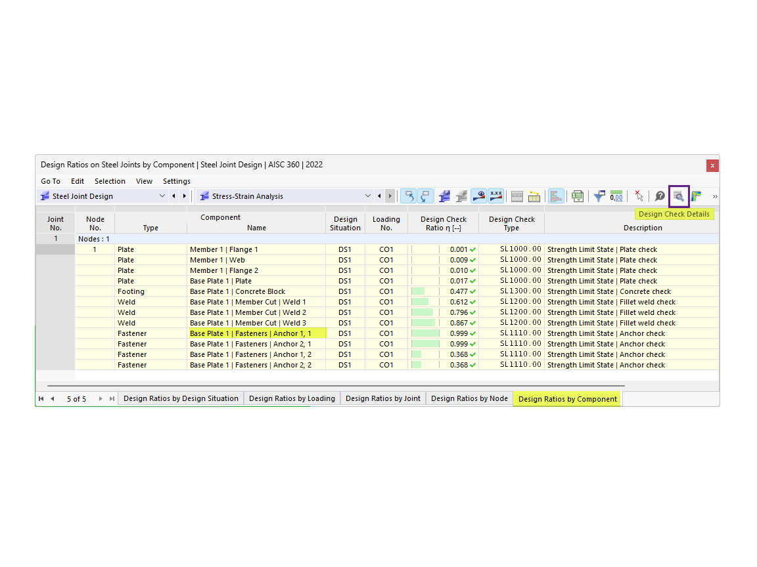Screen dimensions: 757x567
Task: Expand the toolbar overflow chevrons
Action: [x=715, y=196]
